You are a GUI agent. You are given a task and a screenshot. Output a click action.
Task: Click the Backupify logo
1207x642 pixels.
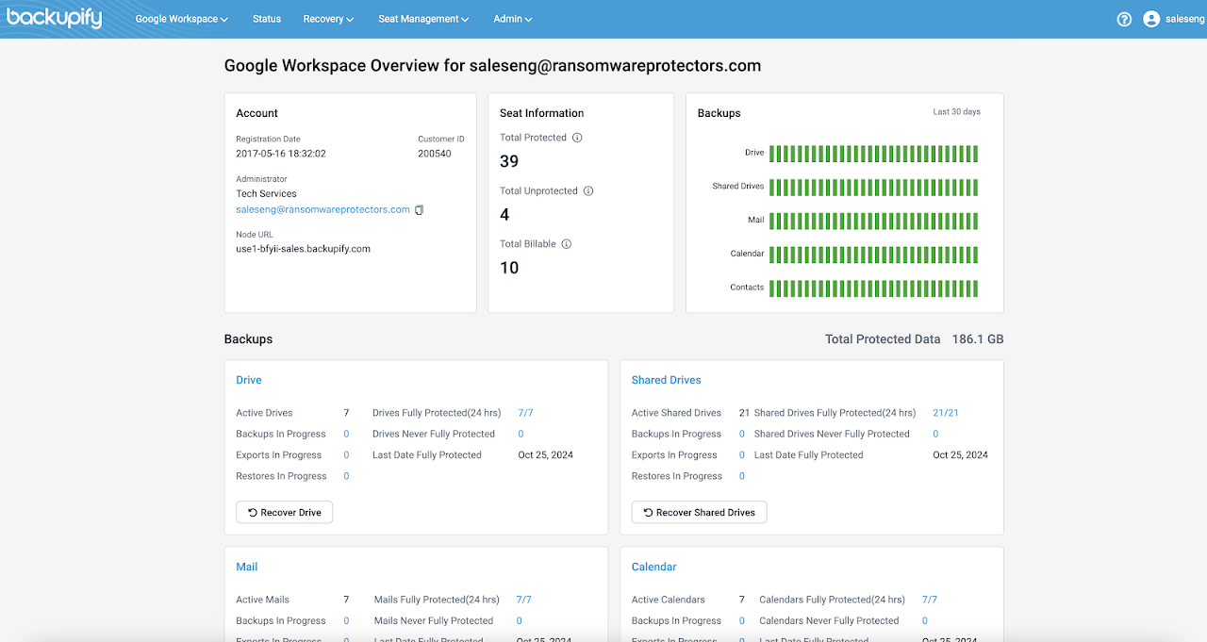pos(55,19)
